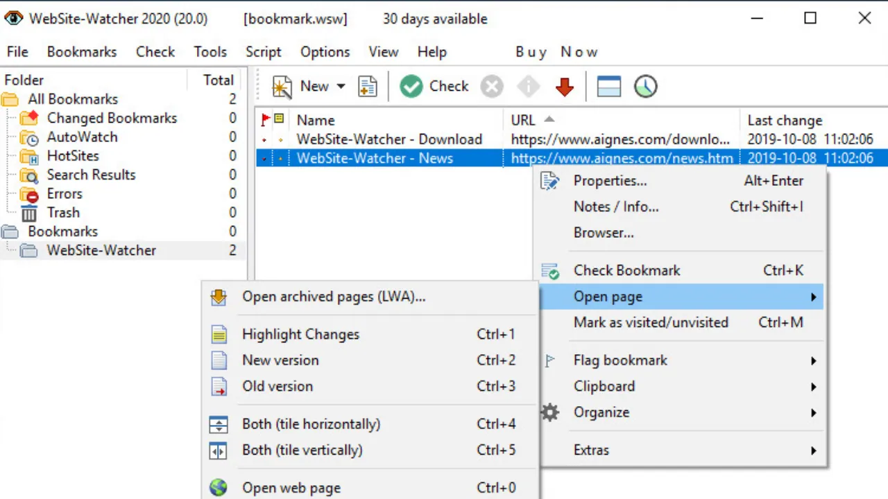Choose Highlight Changes in the submenu
Viewport: 888px width, 499px height.
[x=370, y=334]
